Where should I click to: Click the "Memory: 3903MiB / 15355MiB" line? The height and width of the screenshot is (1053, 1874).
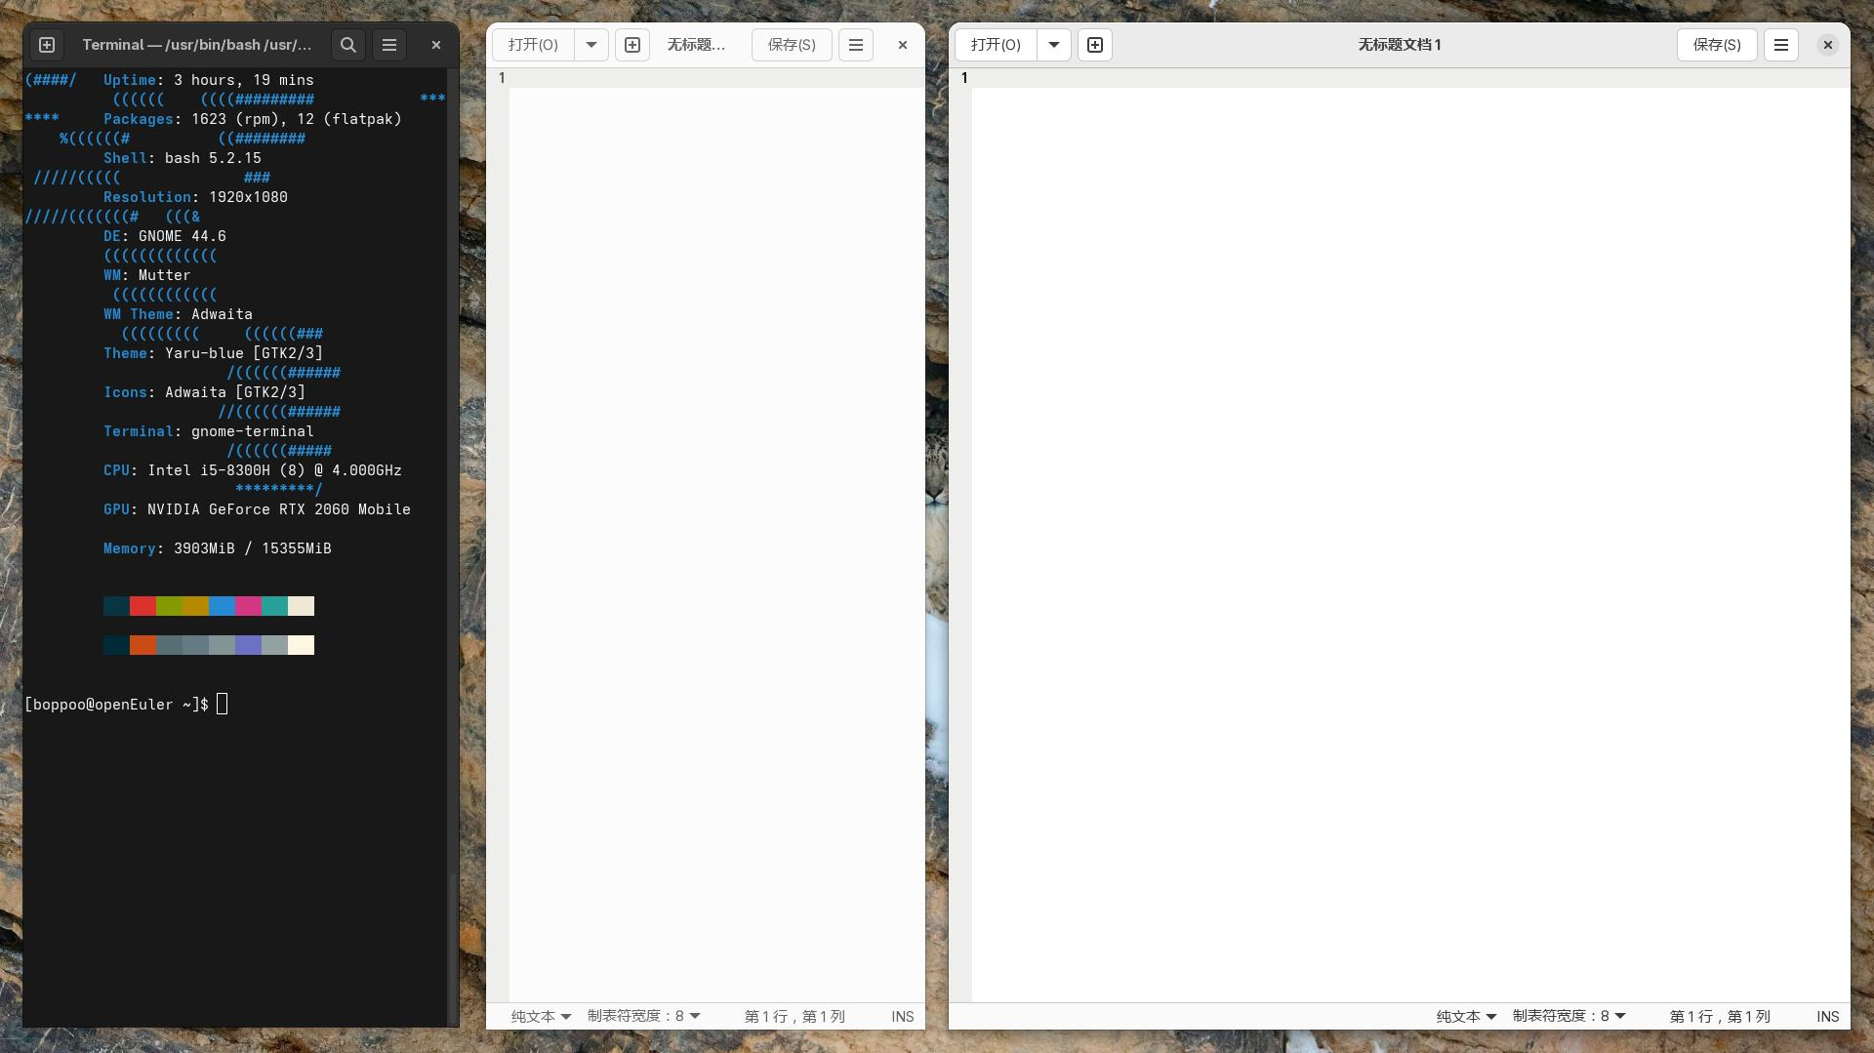[x=218, y=548]
